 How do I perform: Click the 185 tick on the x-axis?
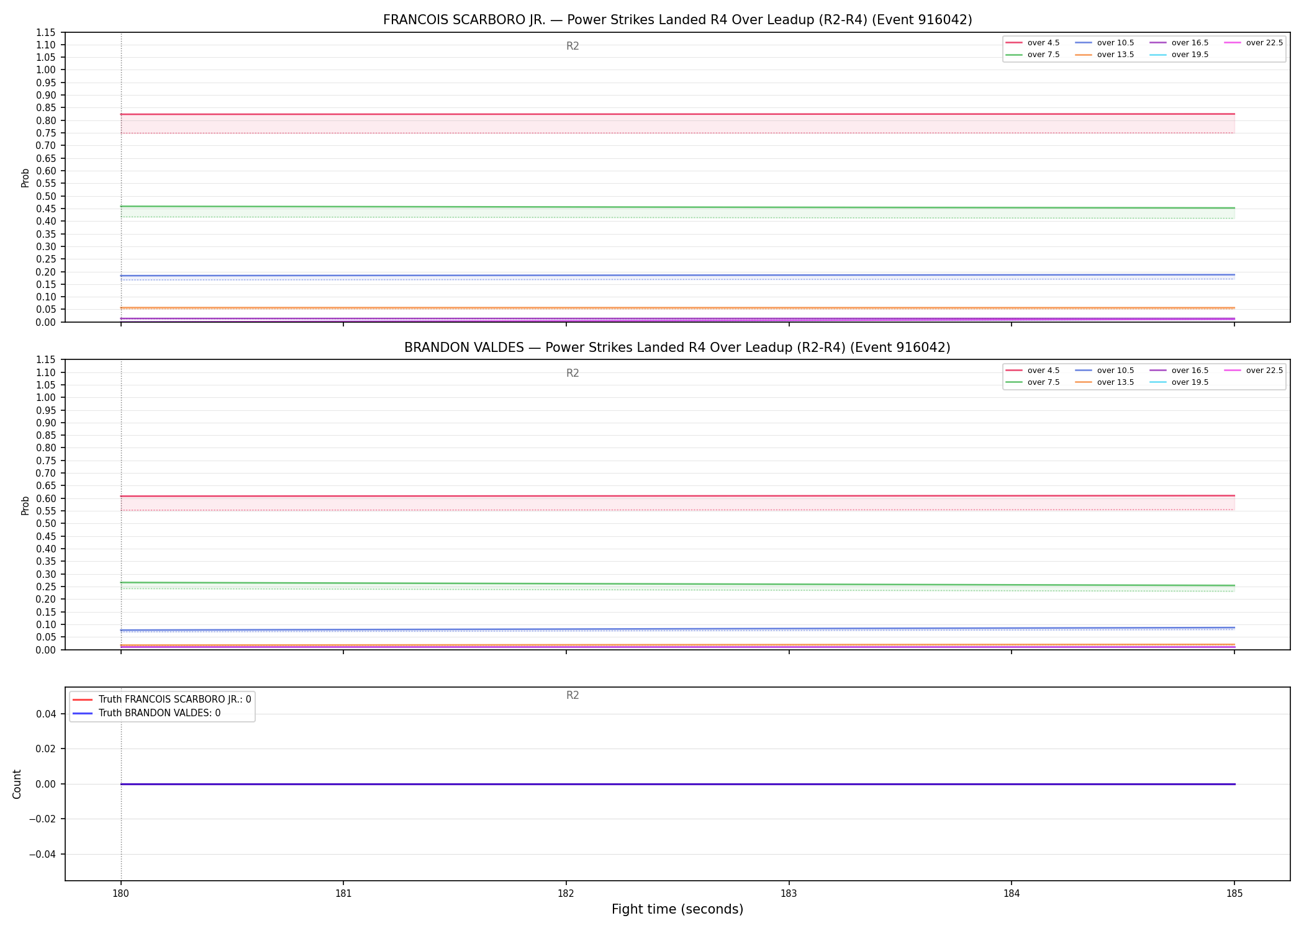(1234, 894)
